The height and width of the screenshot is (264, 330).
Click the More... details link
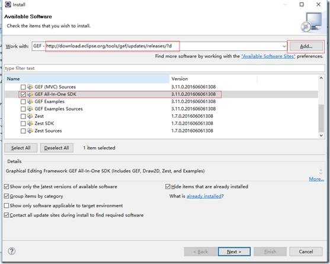point(316,179)
